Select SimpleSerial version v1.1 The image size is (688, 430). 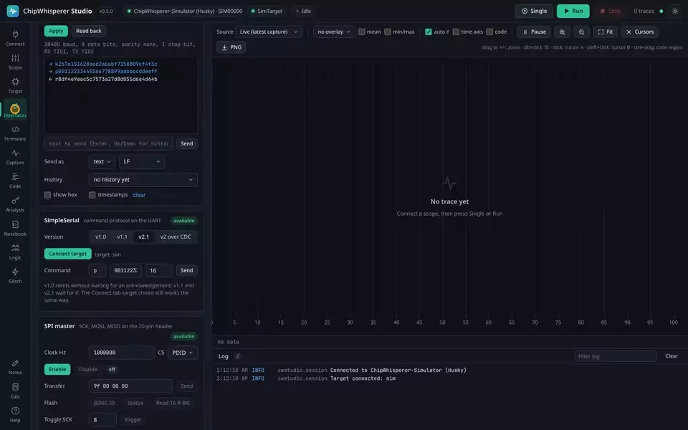122,236
